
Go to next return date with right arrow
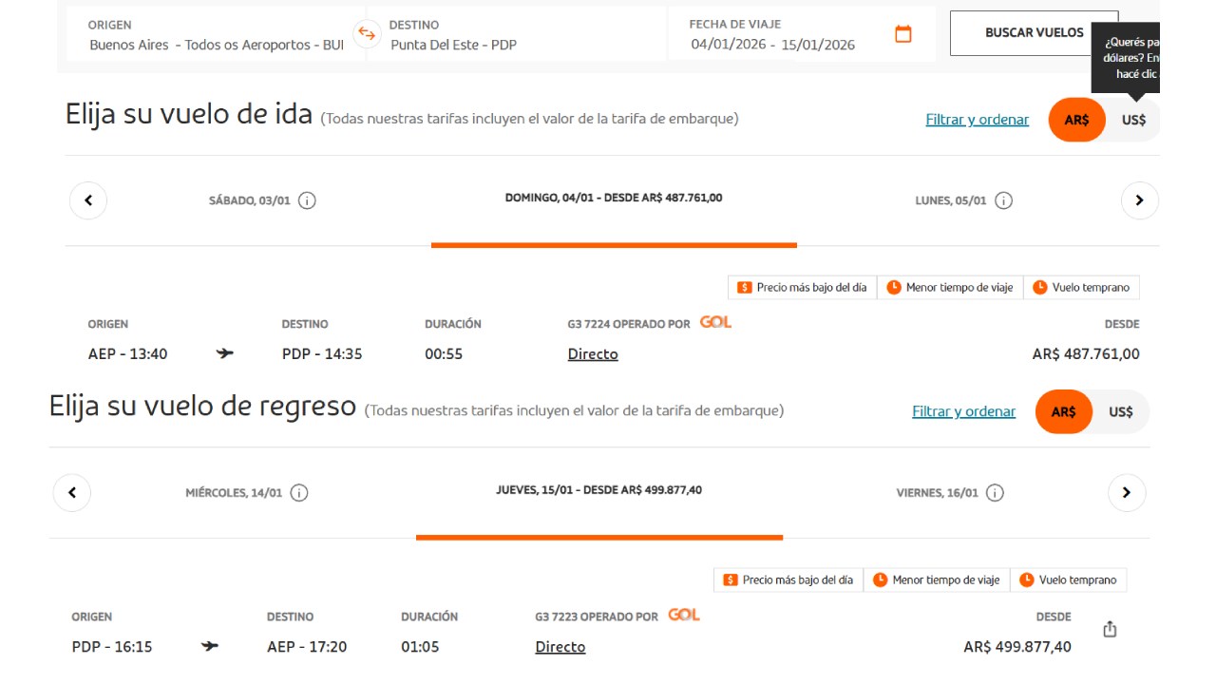point(1127,493)
